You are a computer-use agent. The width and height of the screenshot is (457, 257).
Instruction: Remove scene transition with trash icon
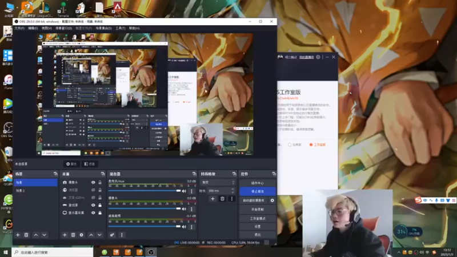[x=222, y=199]
